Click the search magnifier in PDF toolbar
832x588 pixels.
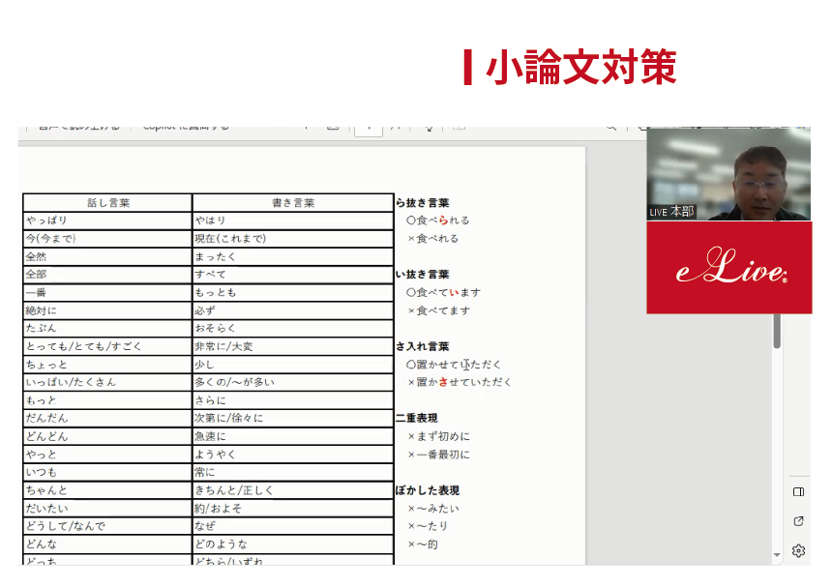tap(610, 127)
